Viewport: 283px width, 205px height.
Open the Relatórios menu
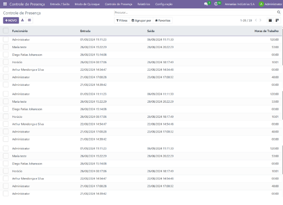144,4
